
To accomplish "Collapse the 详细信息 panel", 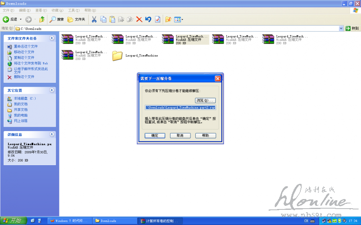I will click(52, 135).
